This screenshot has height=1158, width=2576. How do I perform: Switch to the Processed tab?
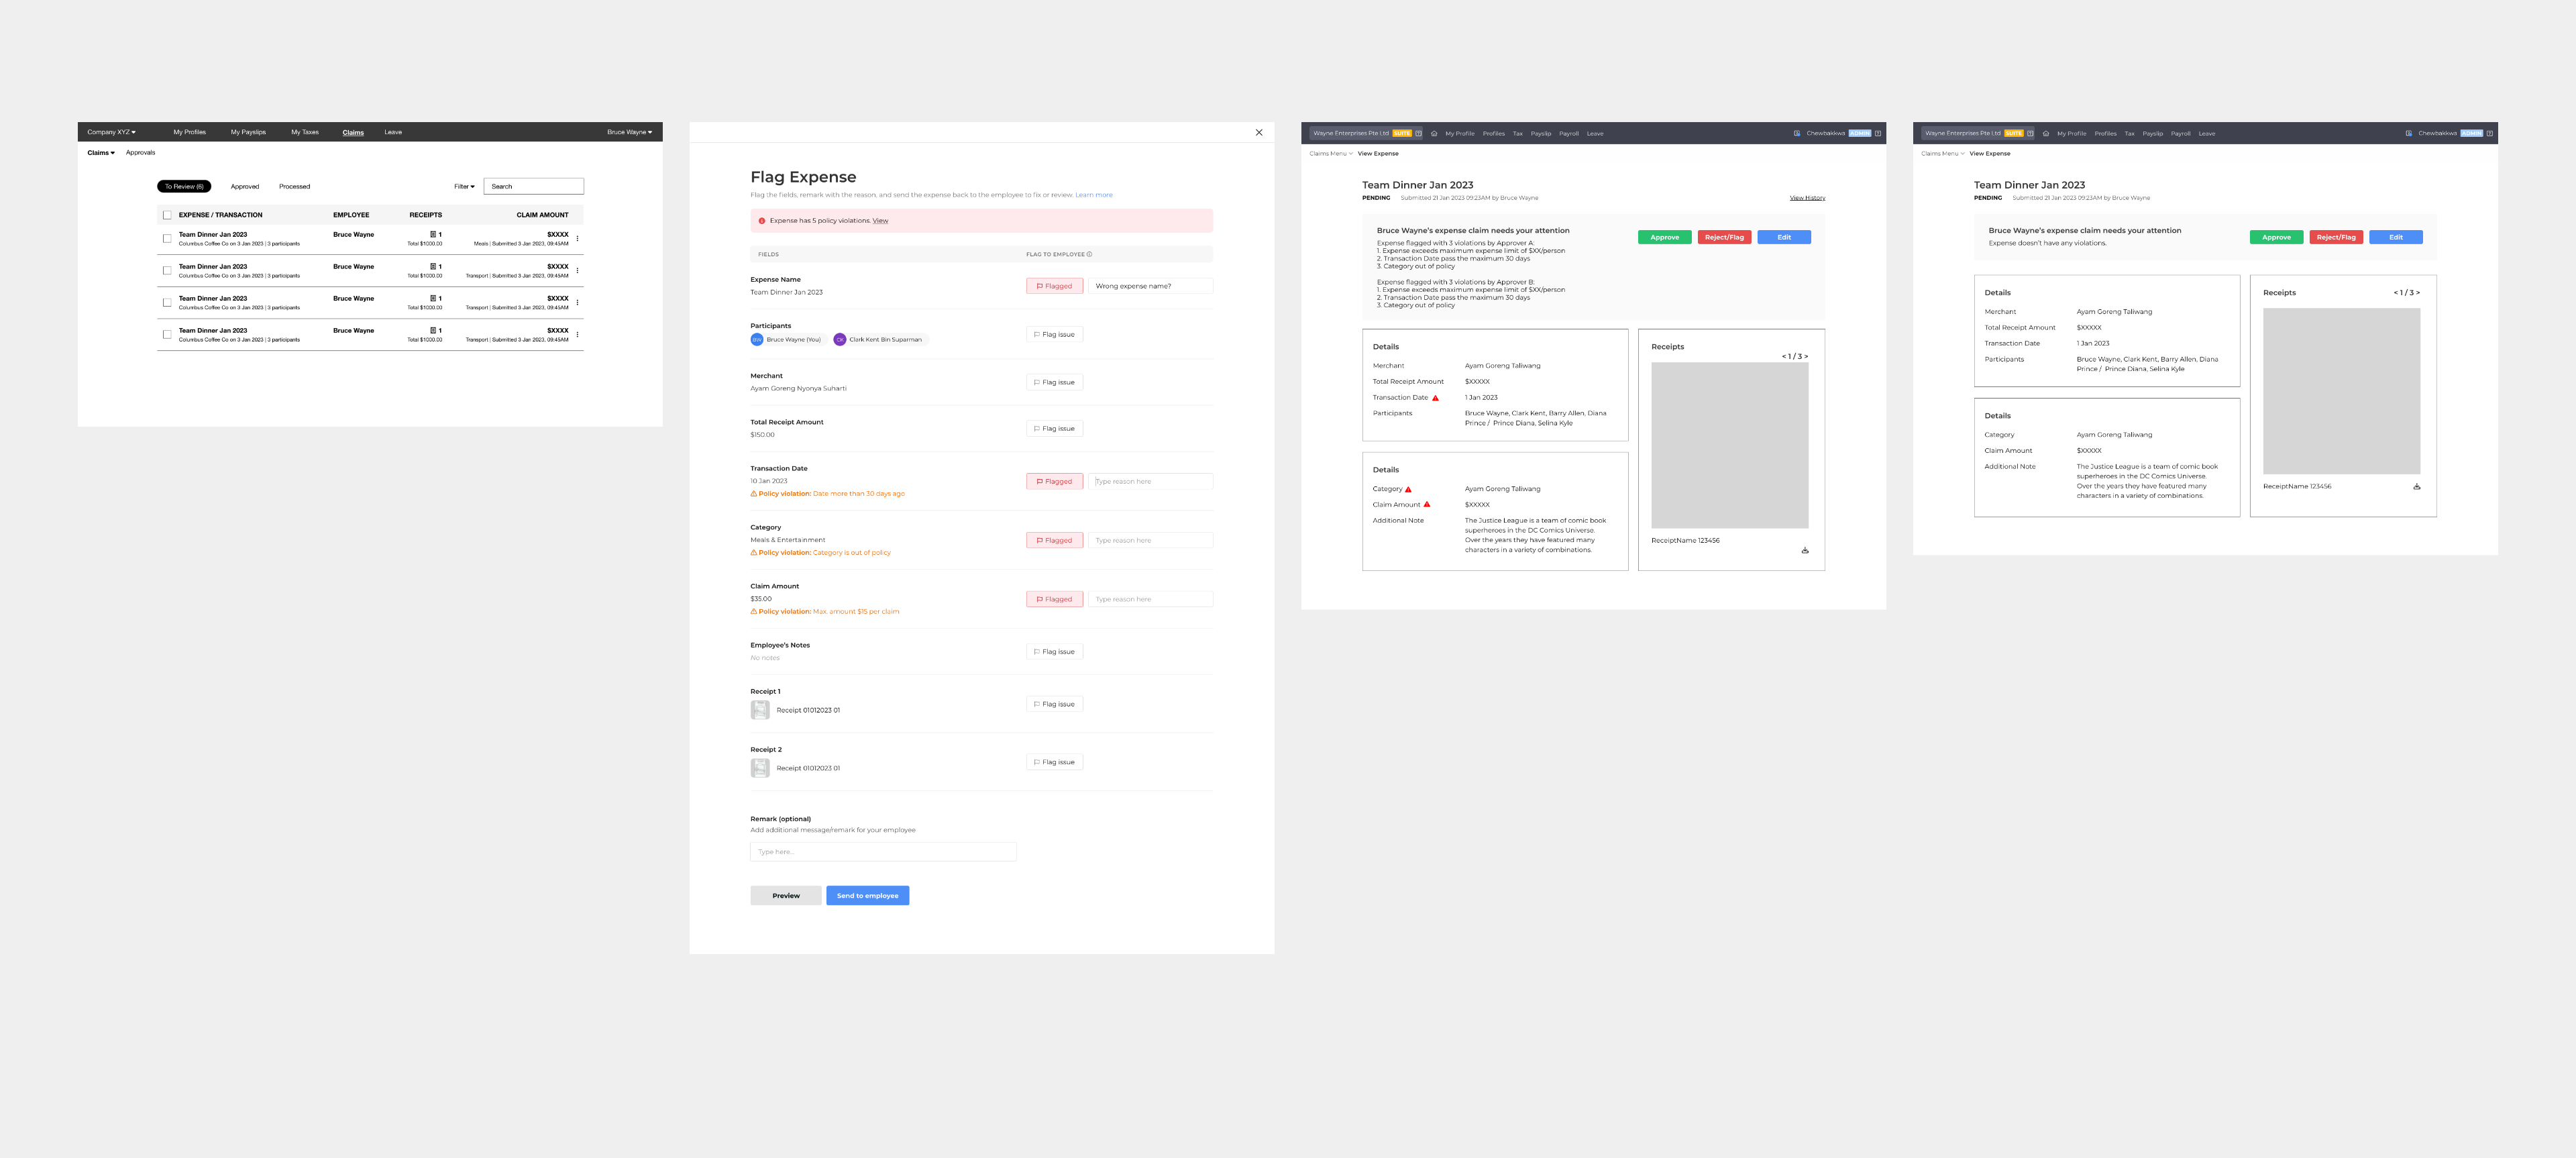(294, 186)
